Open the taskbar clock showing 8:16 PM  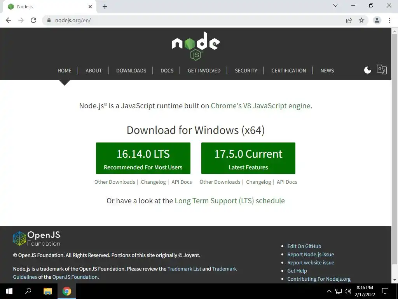click(365, 291)
